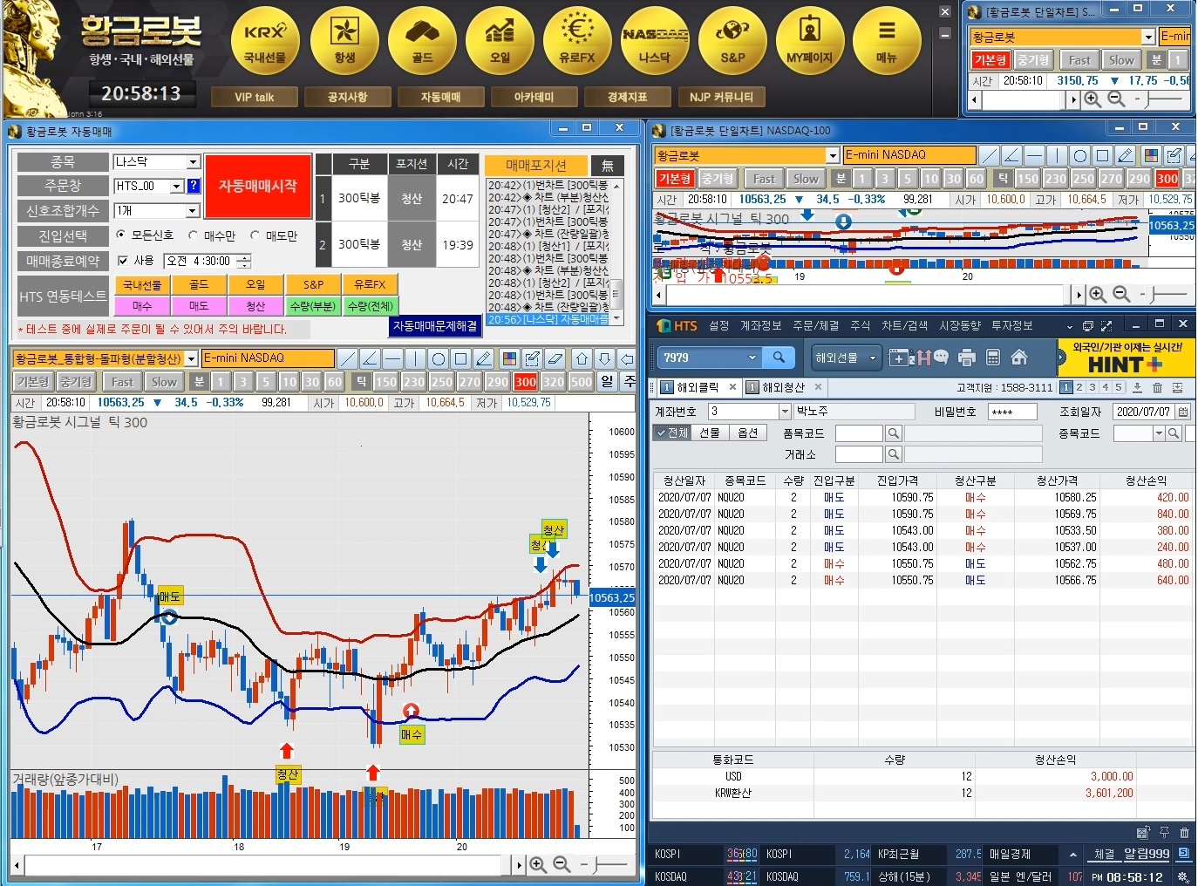Go to HTS home icon
Screen dimensions: 1198x886
tap(1018, 358)
